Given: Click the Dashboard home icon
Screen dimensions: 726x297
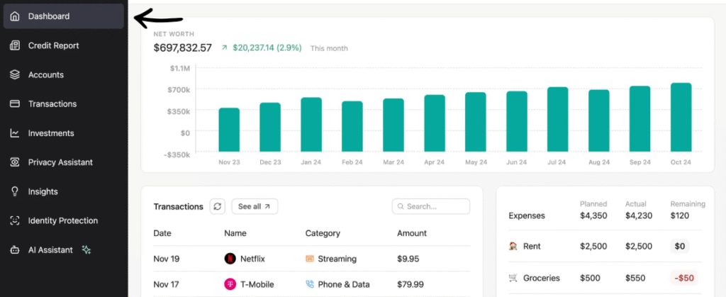Looking at the screenshot, I should [x=15, y=16].
